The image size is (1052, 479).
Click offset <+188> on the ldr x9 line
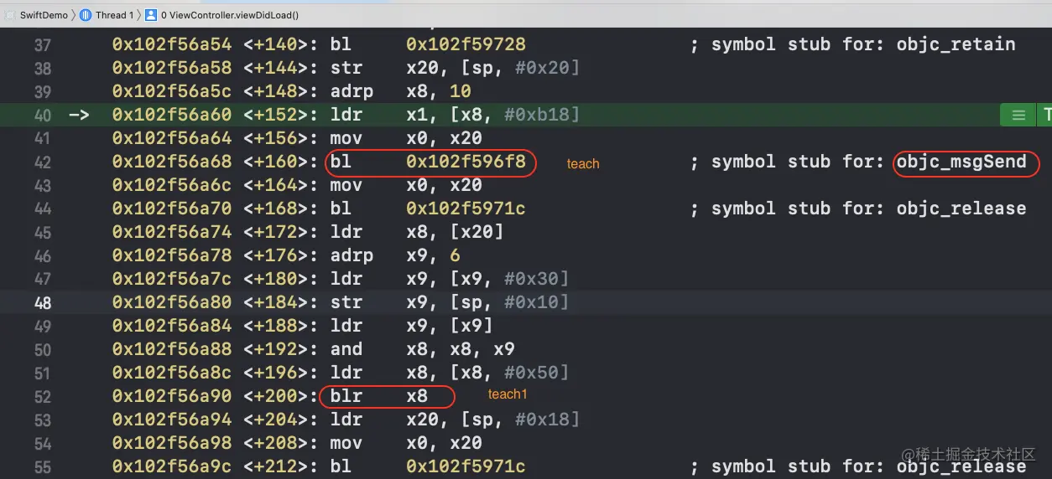point(281,326)
